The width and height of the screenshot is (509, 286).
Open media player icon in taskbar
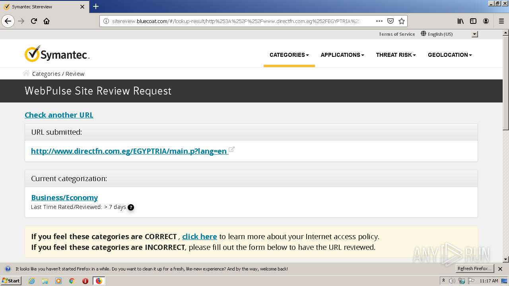coord(58,281)
